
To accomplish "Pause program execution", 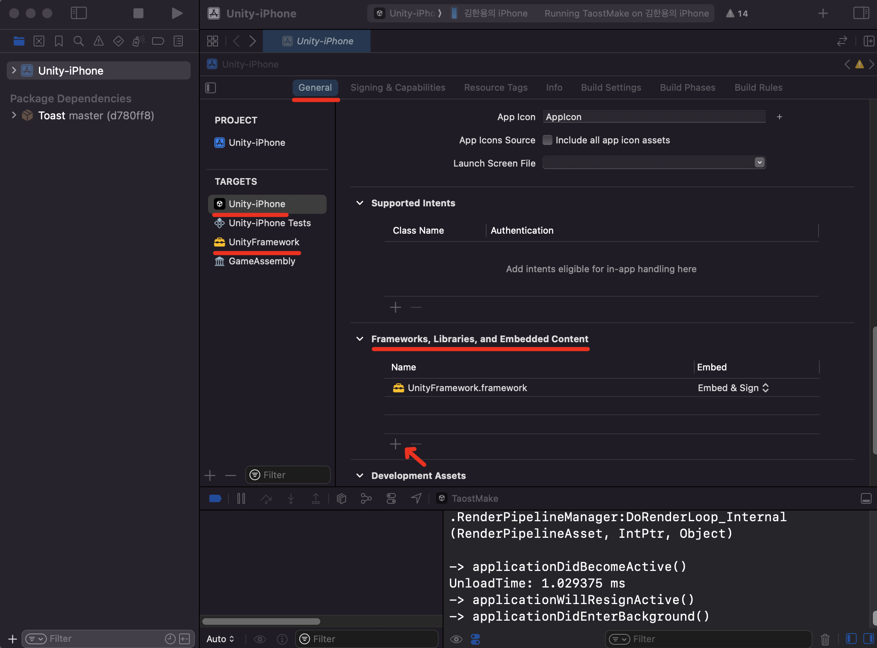I will [241, 498].
